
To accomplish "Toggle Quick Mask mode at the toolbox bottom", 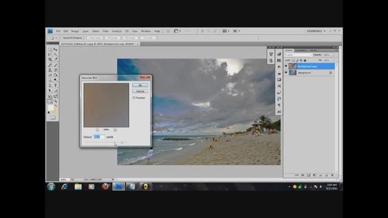I will pyautogui.click(x=53, y=117).
